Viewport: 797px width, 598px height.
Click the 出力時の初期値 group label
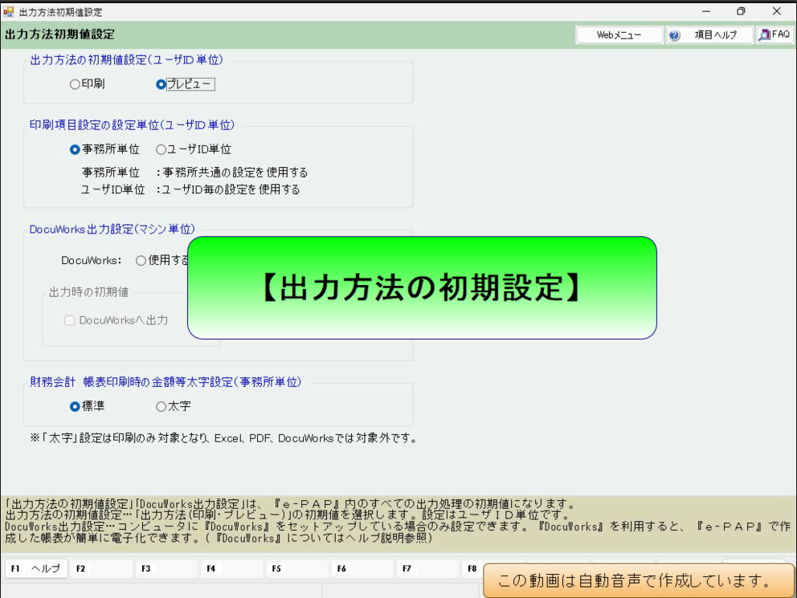click(88, 292)
